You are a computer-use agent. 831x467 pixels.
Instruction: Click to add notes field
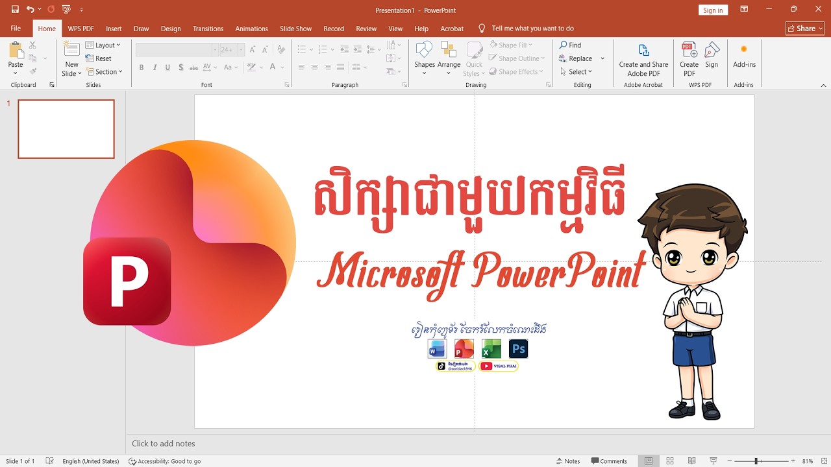point(164,444)
